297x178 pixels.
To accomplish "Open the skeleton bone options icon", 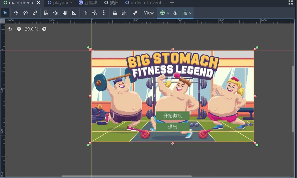I will pos(135,13).
